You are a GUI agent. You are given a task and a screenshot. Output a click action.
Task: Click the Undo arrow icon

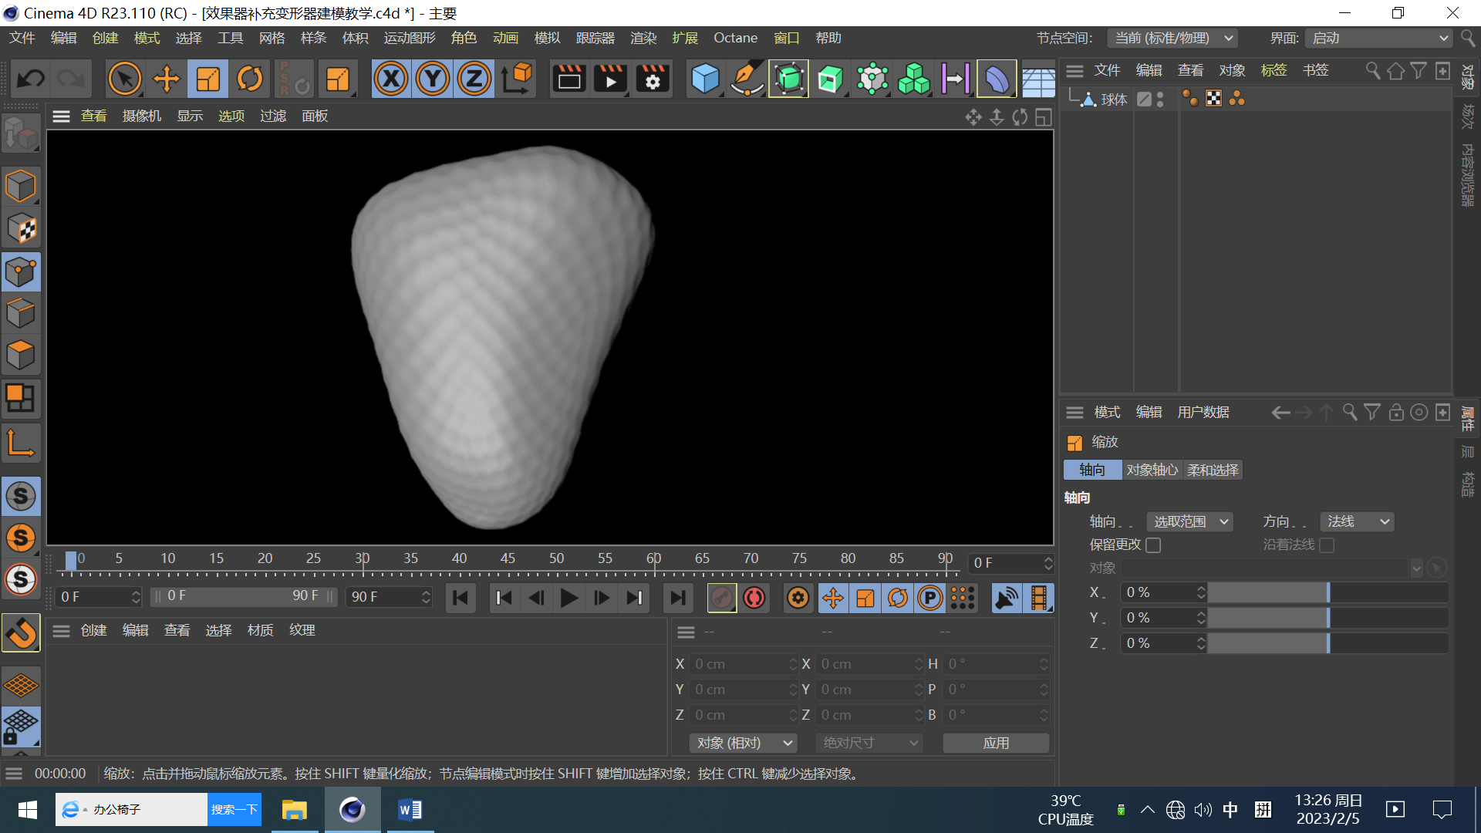coord(31,79)
